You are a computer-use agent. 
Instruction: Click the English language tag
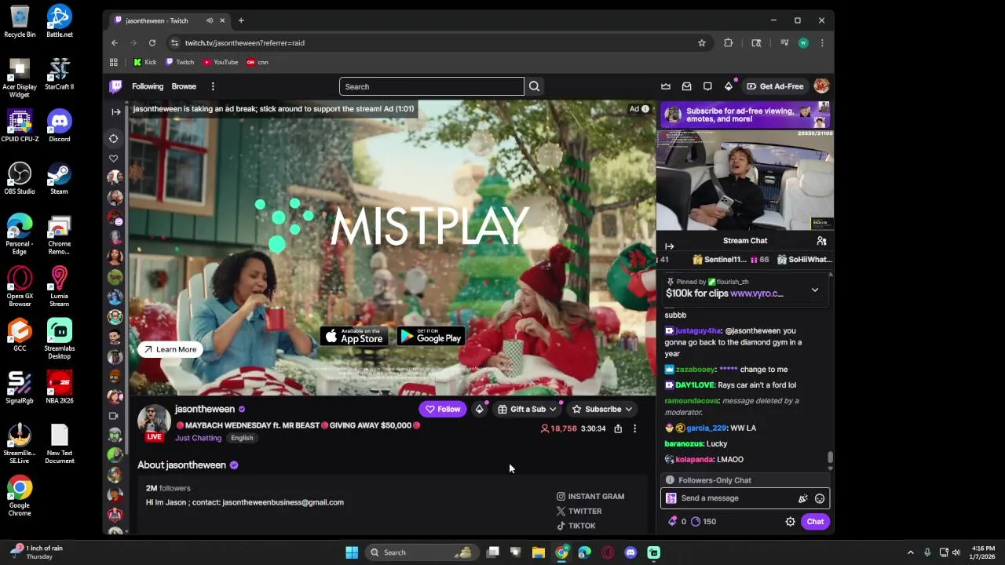point(242,438)
